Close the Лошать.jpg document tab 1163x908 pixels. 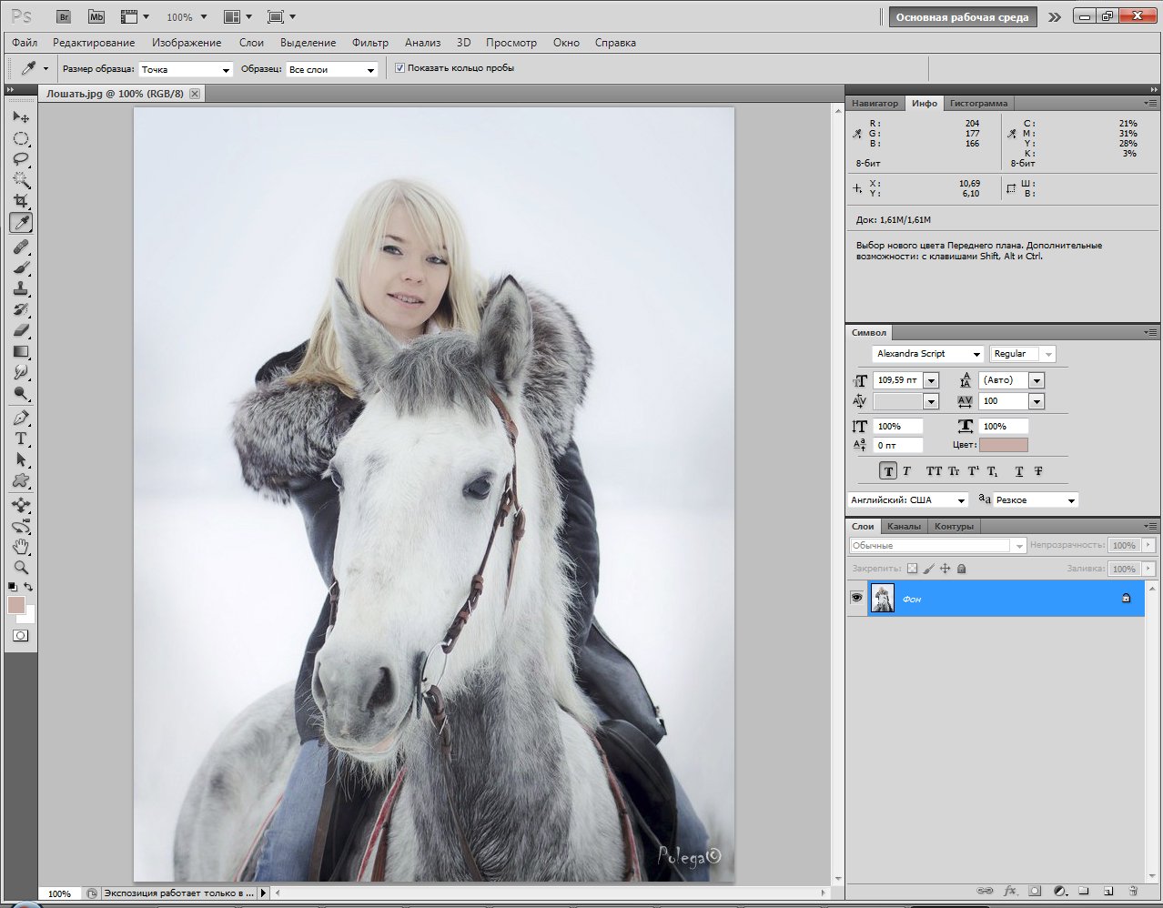(195, 94)
